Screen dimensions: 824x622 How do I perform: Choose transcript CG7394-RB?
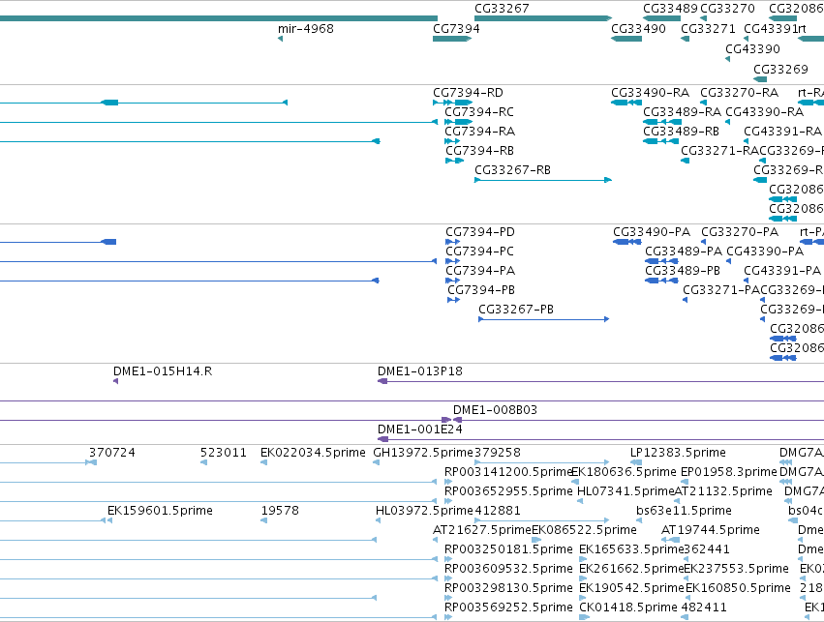[x=480, y=151]
